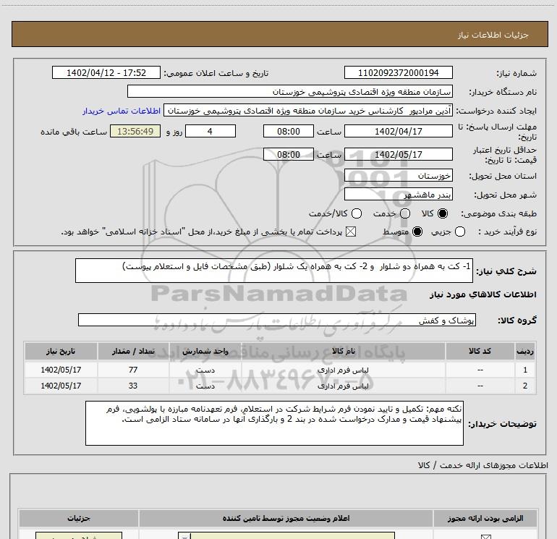Choose the جزیی purchase type radio
Screen dimensions: 557x539
[x=460, y=232]
